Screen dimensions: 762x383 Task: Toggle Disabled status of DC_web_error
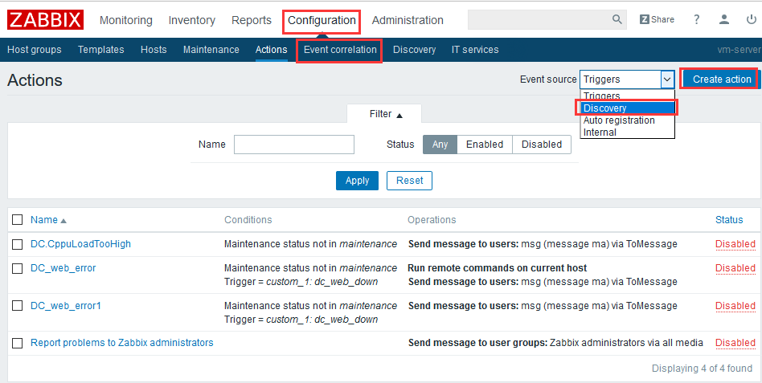pyautogui.click(x=735, y=268)
